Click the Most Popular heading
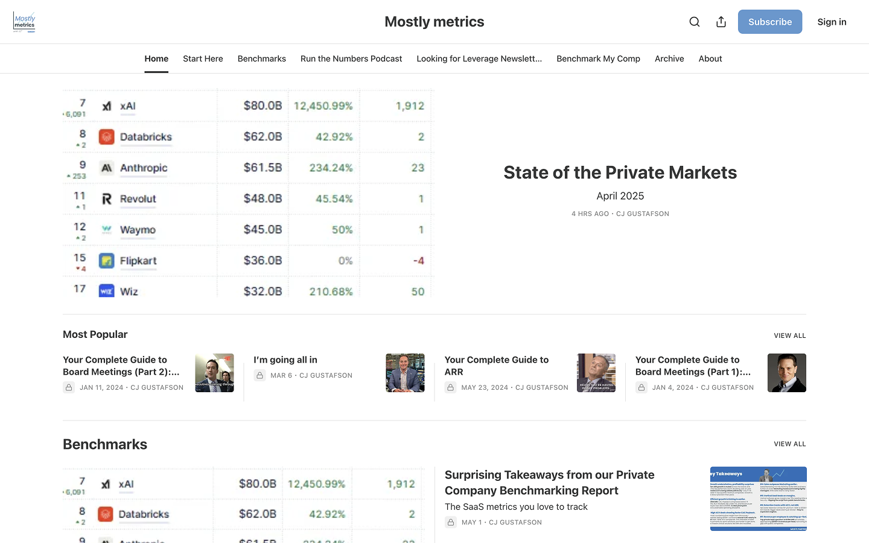Screen dimensions: 869x543 95,334
